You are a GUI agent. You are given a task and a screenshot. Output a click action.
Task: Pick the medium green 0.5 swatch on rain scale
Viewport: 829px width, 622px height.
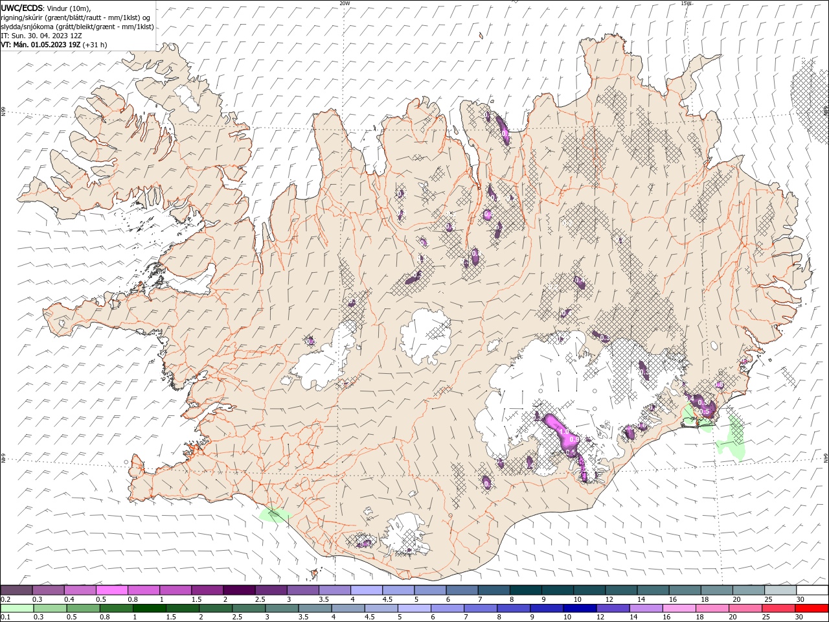coord(84,608)
